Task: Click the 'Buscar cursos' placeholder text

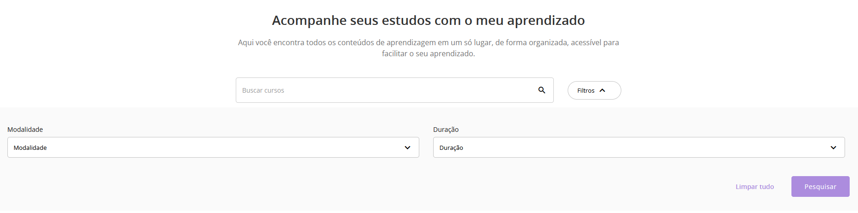Action: (x=263, y=90)
